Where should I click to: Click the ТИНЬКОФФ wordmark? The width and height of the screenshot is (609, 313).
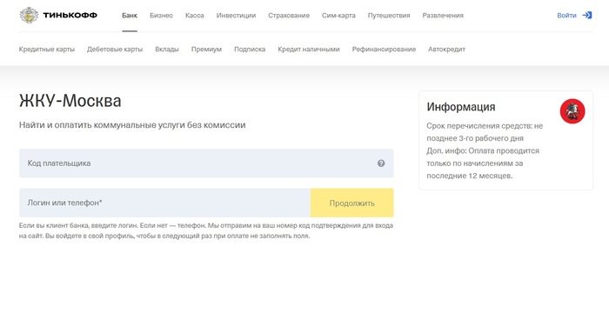(70, 16)
